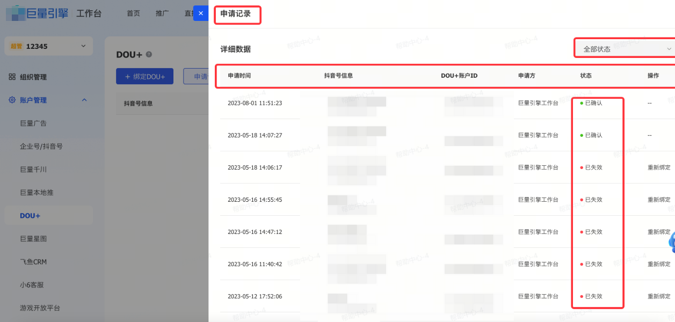Screen dimensions: 675x322
Task: Click the 详细数据 heading
Action: 235,49
